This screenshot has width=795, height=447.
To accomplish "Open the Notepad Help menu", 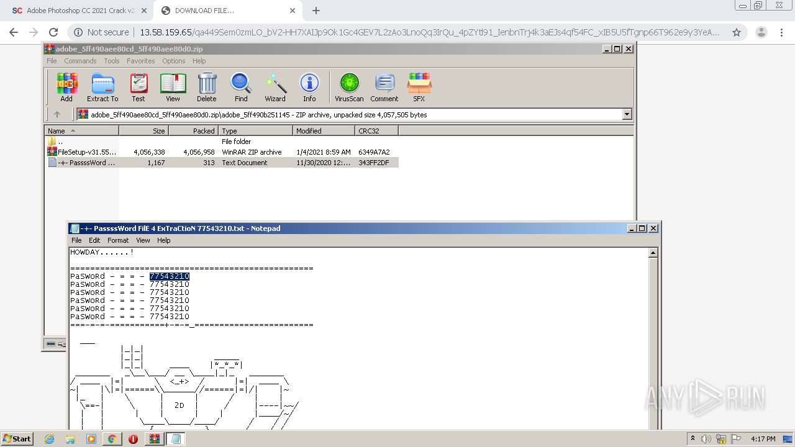I will (x=163, y=240).
